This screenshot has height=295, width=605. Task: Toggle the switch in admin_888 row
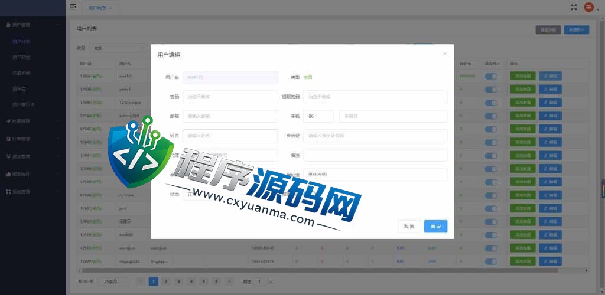pos(491,116)
